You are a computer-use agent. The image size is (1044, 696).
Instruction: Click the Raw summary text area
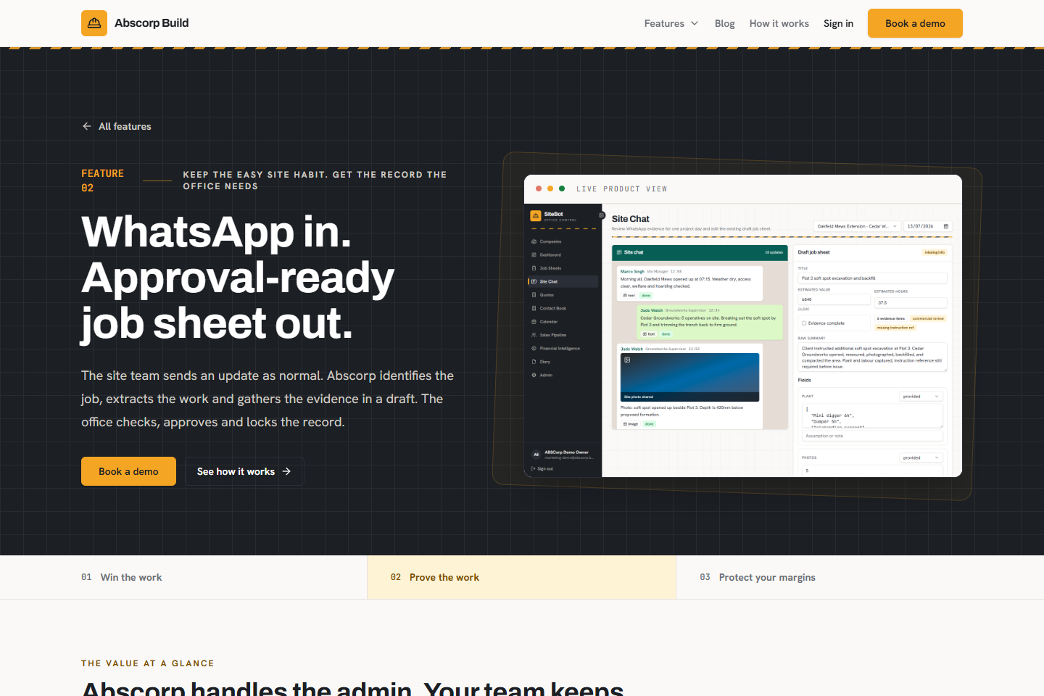pyautogui.click(x=873, y=357)
